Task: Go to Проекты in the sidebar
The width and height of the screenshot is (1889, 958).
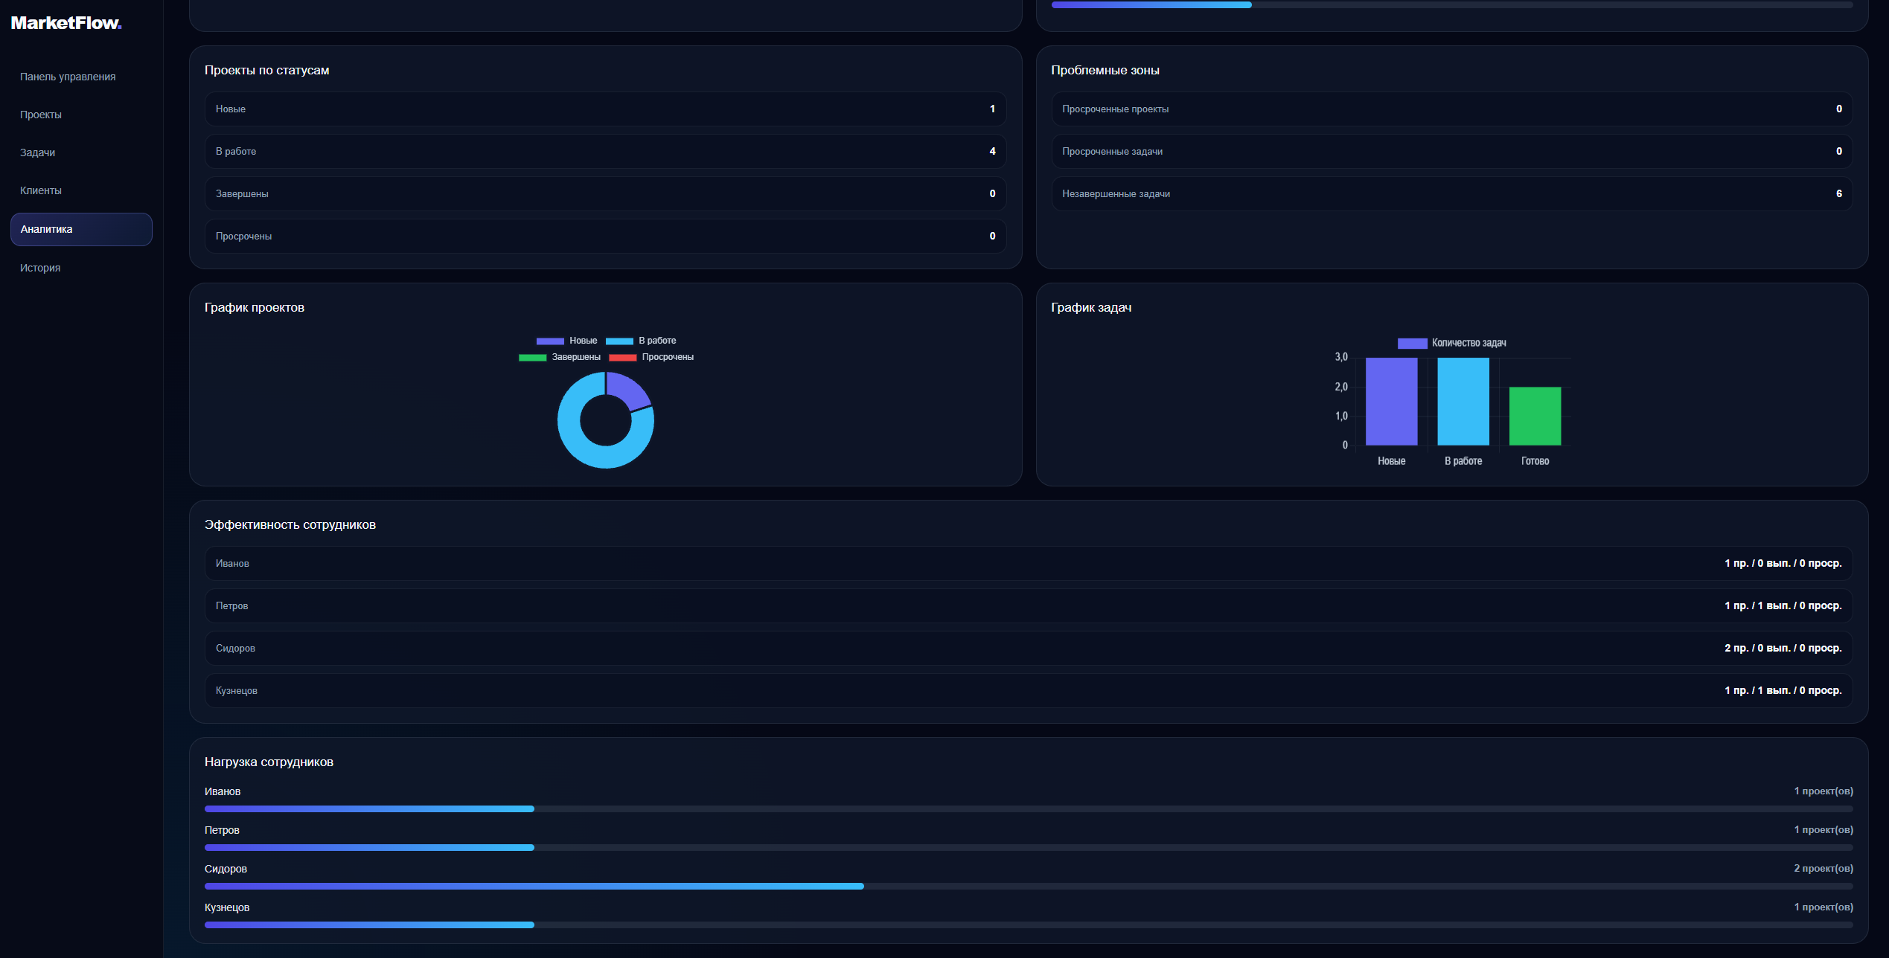Action: (81, 115)
